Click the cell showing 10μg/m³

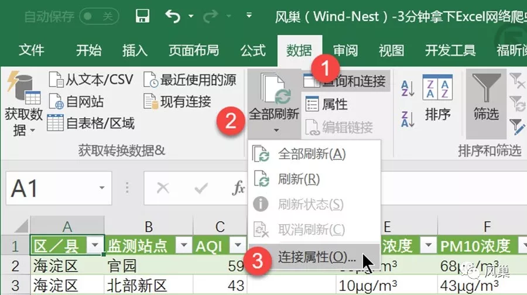[386, 285]
